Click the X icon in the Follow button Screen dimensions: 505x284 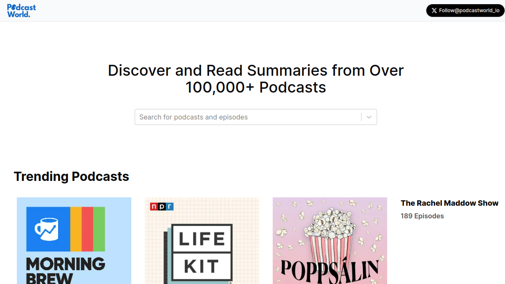point(434,11)
